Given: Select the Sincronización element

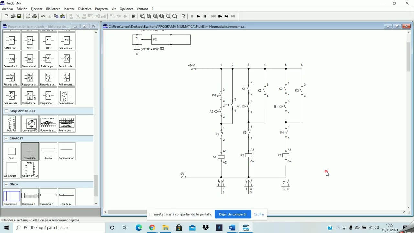Looking at the screenshot, I should point(66,151).
